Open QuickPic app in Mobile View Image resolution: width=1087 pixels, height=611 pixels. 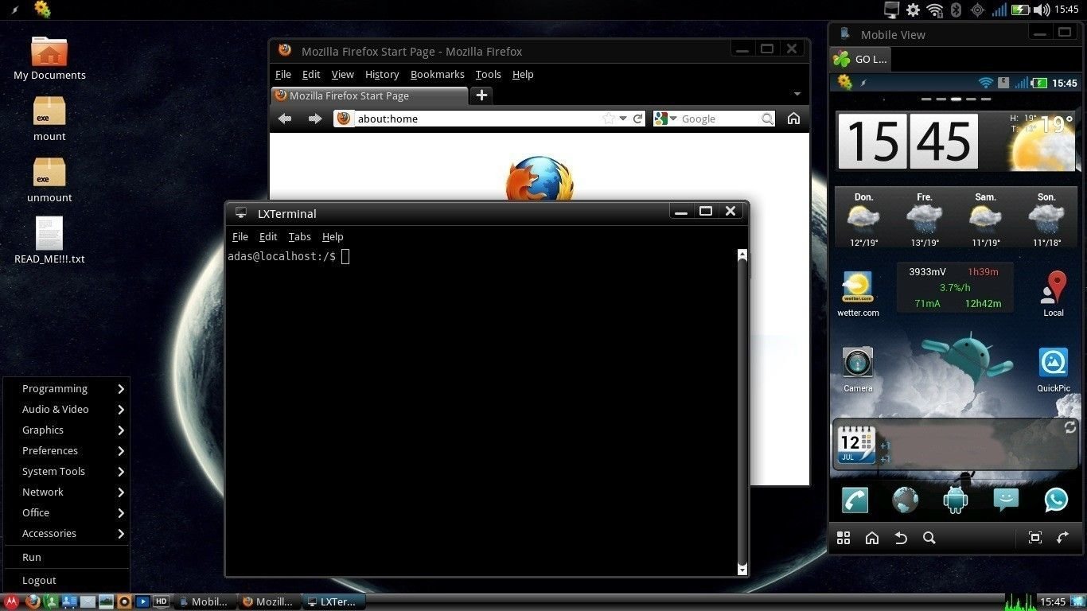[1054, 370]
